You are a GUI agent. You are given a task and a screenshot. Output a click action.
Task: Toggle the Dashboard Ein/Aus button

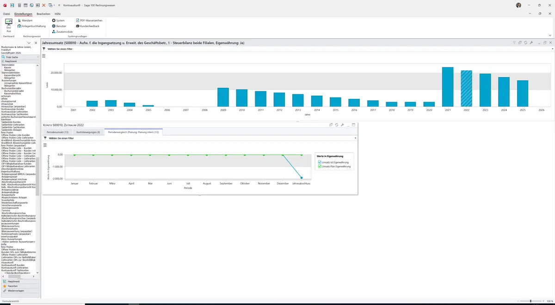[9, 25]
